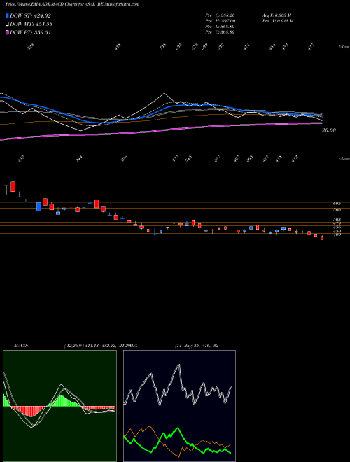Click the 409 level on the right axis

[x=337, y=235]
